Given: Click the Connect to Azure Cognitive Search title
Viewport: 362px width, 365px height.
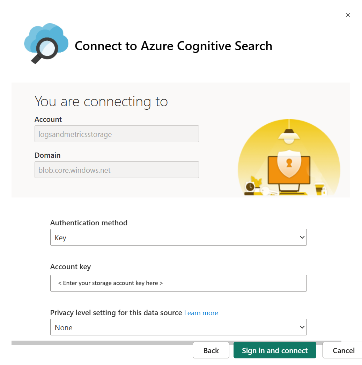Looking at the screenshot, I should coord(173,46).
